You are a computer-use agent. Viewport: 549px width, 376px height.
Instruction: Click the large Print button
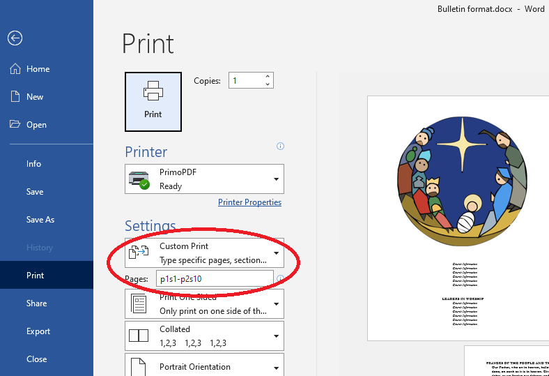coord(153,102)
